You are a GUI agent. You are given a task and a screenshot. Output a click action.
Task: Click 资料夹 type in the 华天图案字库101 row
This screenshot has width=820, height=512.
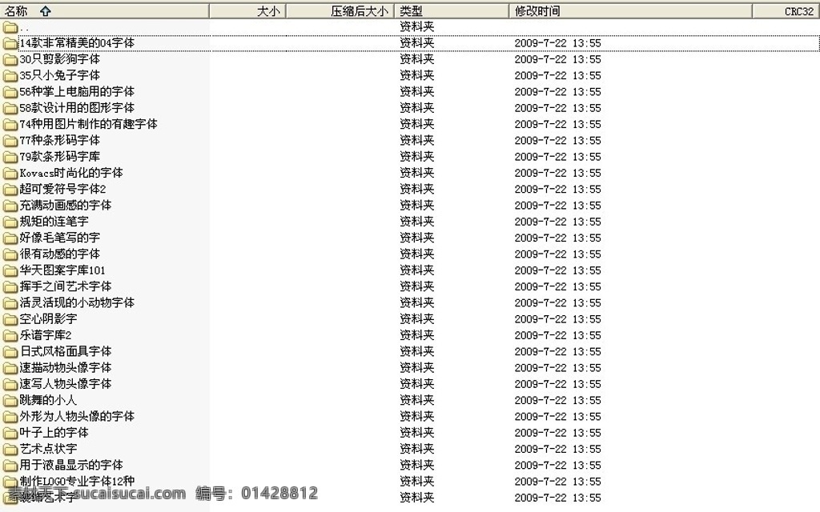click(416, 270)
